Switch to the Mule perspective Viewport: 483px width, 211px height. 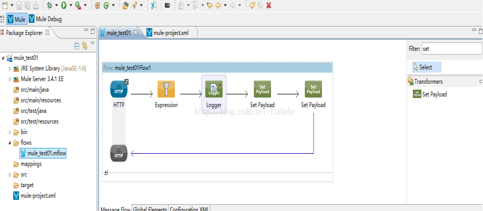17,19
